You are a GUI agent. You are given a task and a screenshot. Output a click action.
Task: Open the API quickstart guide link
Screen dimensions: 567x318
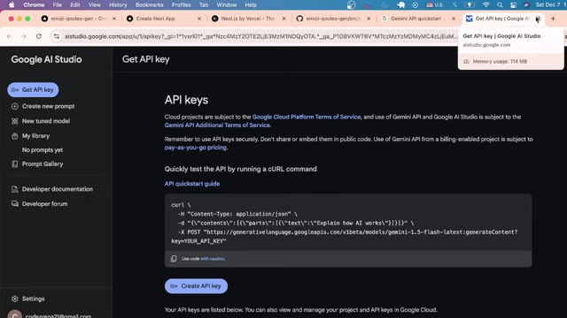[192, 184]
